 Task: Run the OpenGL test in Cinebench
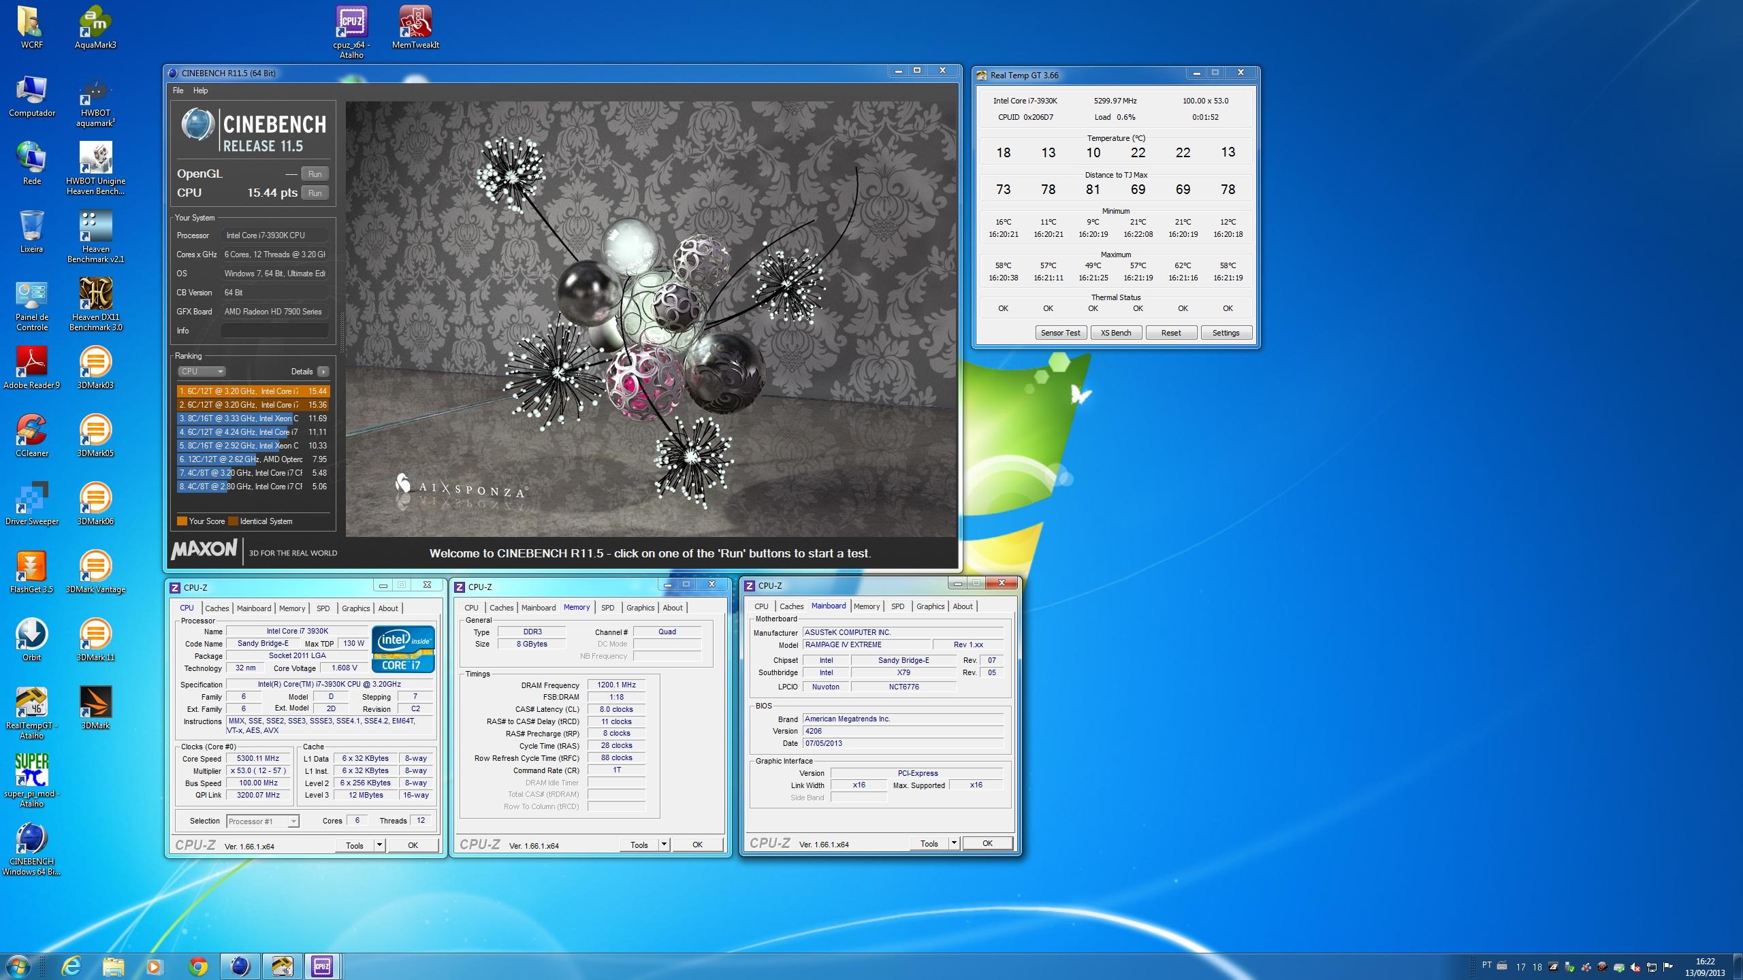[x=315, y=174]
